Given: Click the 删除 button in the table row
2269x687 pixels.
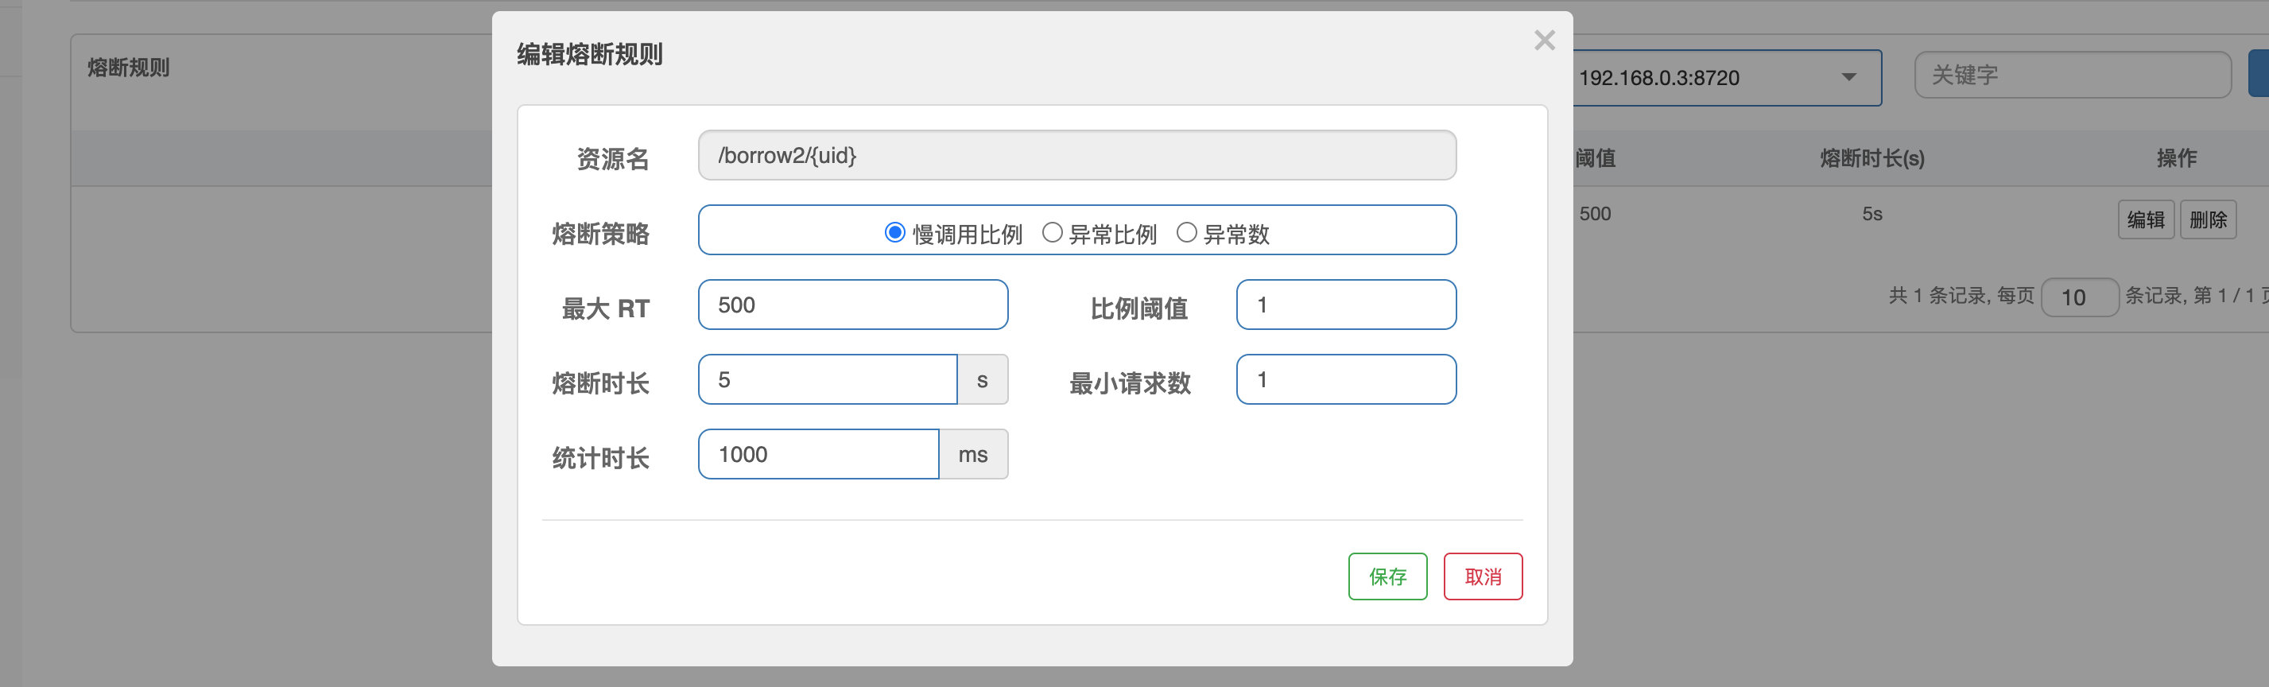Looking at the screenshot, I should [2207, 219].
